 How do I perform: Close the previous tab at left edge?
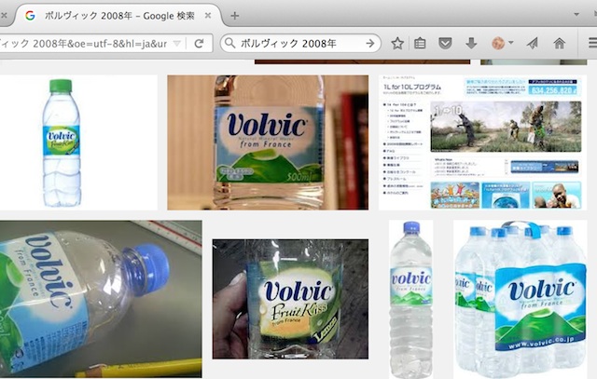point(4,16)
